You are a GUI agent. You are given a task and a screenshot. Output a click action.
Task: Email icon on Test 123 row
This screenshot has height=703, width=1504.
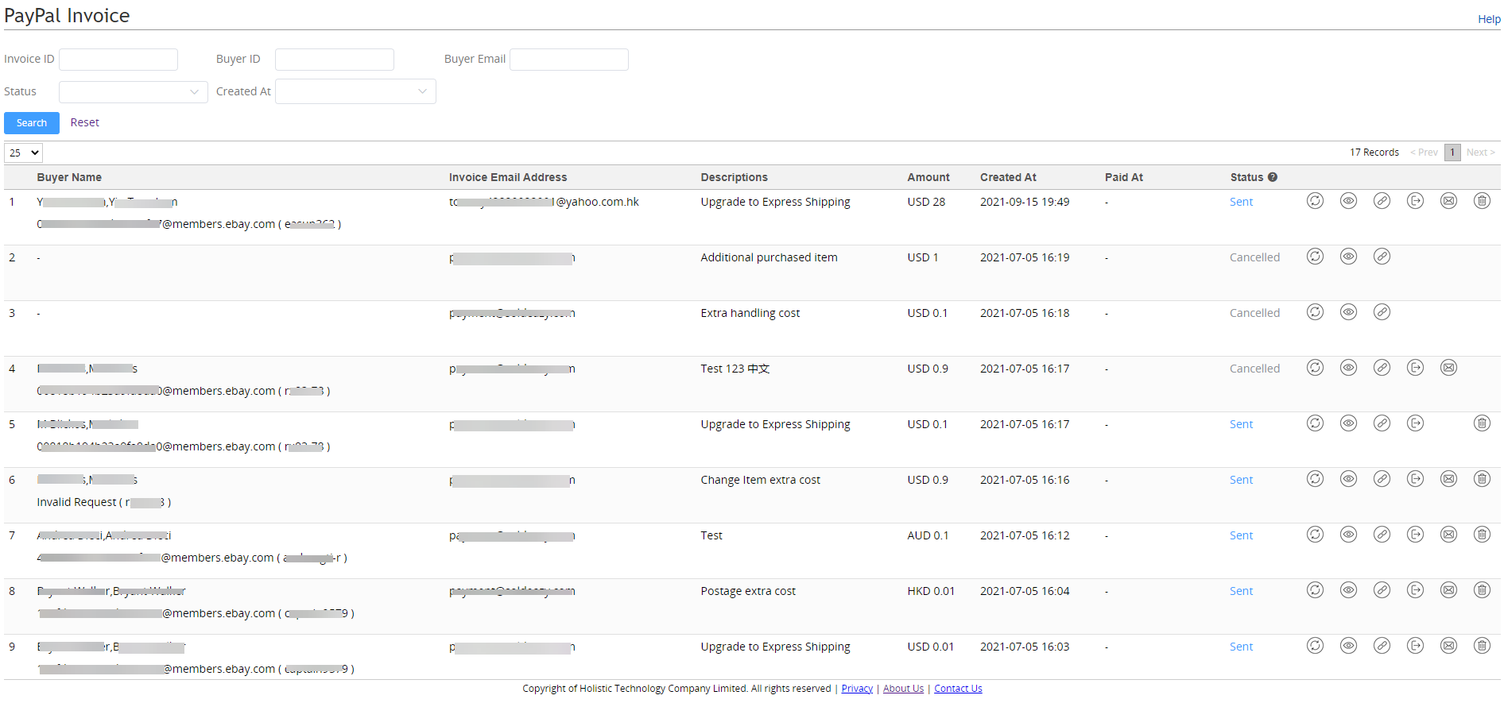(x=1449, y=368)
